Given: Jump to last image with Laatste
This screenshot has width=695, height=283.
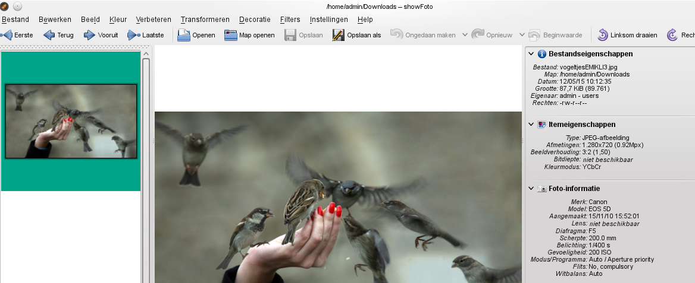Looking at the screenshot, I should 134,35.
